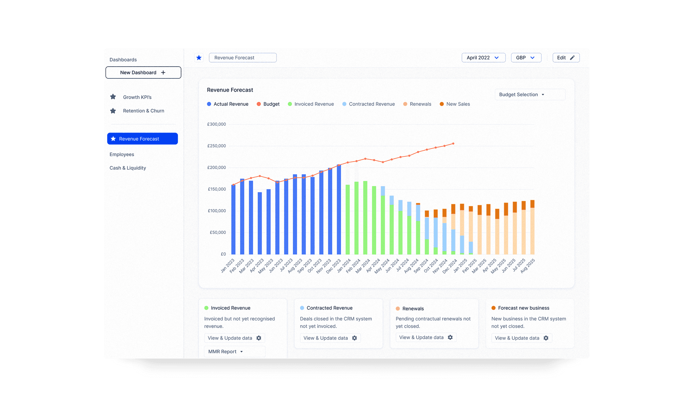Expand the Budget Selection dropdown
Screen dimensions: 693x408
pyautogui.click(x=530, y=95)
